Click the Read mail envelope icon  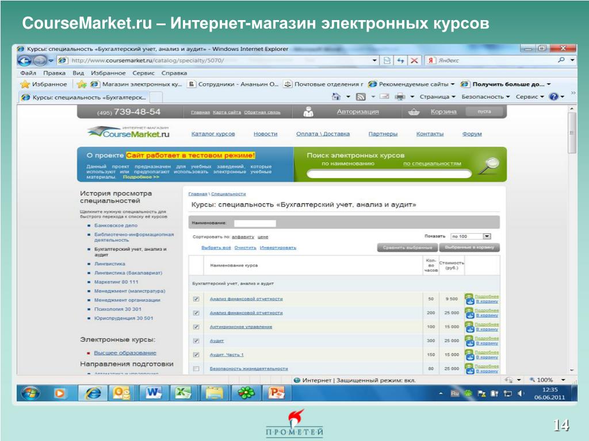click(x=384, y=96)
